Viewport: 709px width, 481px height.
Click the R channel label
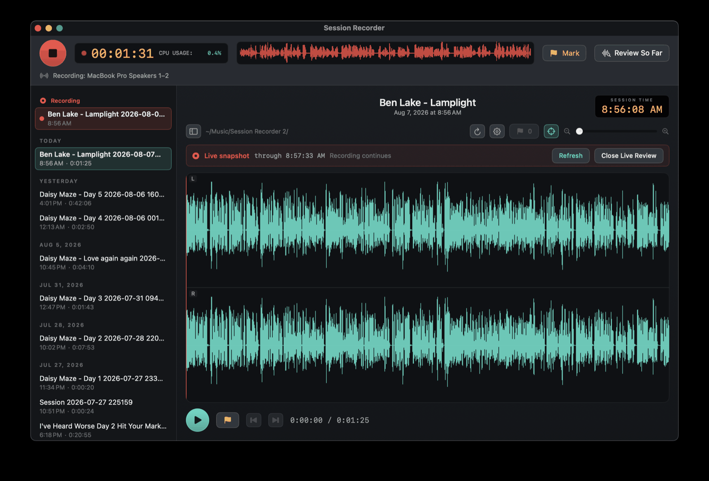[x=193, y=294]
